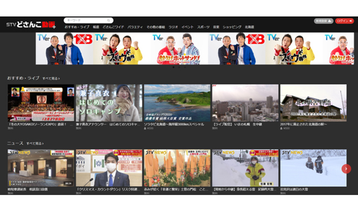Select the third carousel indicator dot
Image resolution: width=358 pixels, height=201 pixels.
[185, 67]
